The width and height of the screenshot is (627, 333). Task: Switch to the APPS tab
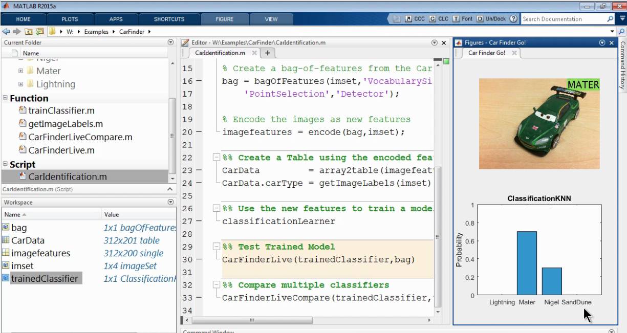116,19
